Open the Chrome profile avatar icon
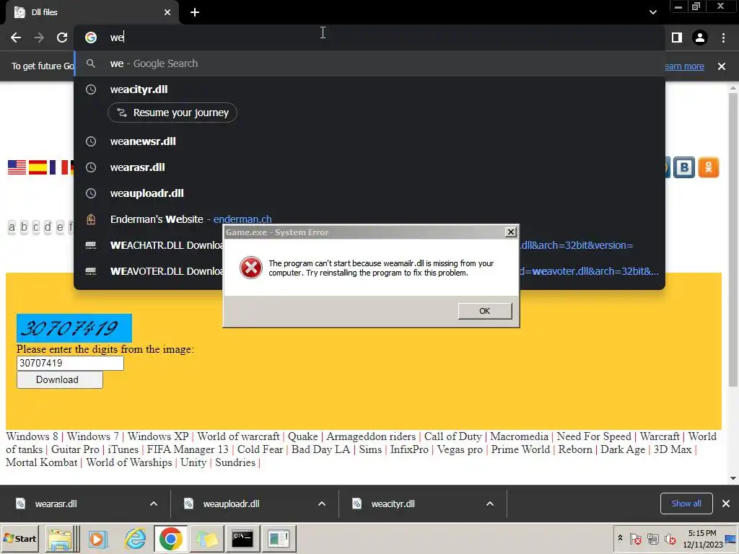Image resolution: width=739 pixels, height=554 pixels. coord(700,38)
